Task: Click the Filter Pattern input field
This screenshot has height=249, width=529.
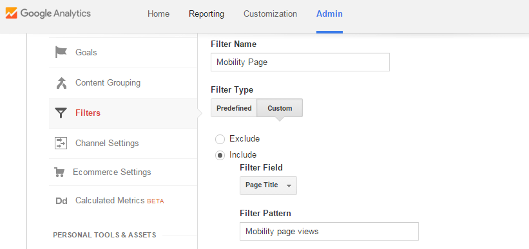Action: (x=329, y=231)
